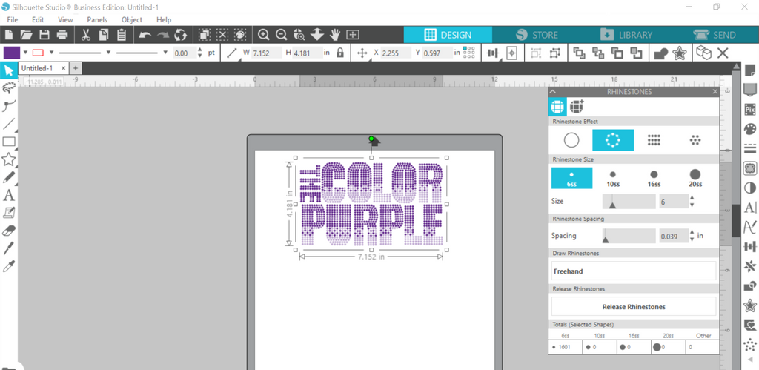Zoom out of the canvas
This screenshot has height=370, width=759.
click(281, 35)
